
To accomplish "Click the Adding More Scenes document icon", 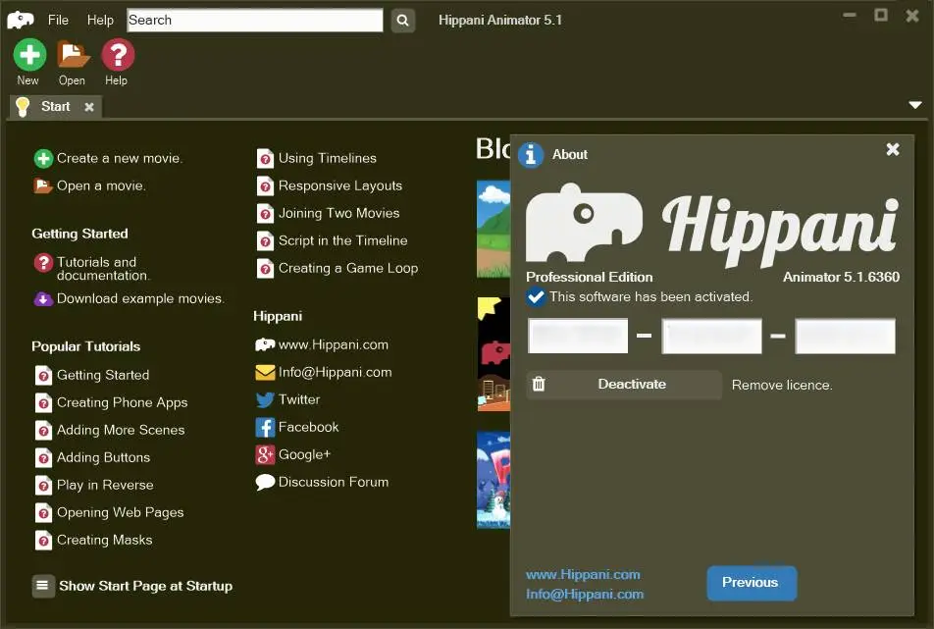I will [43, 430].
